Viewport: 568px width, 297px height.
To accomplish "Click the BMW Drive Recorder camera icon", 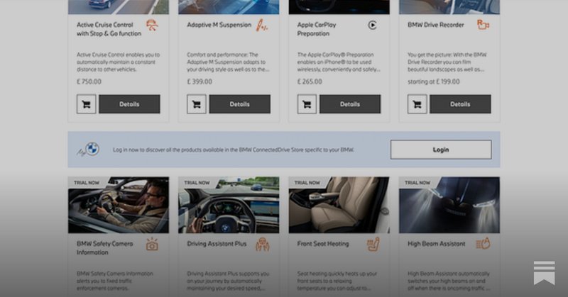I will [483, 25].
